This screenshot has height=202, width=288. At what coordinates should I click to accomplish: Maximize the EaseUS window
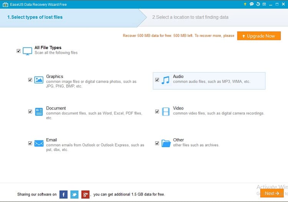coord(277,4)
